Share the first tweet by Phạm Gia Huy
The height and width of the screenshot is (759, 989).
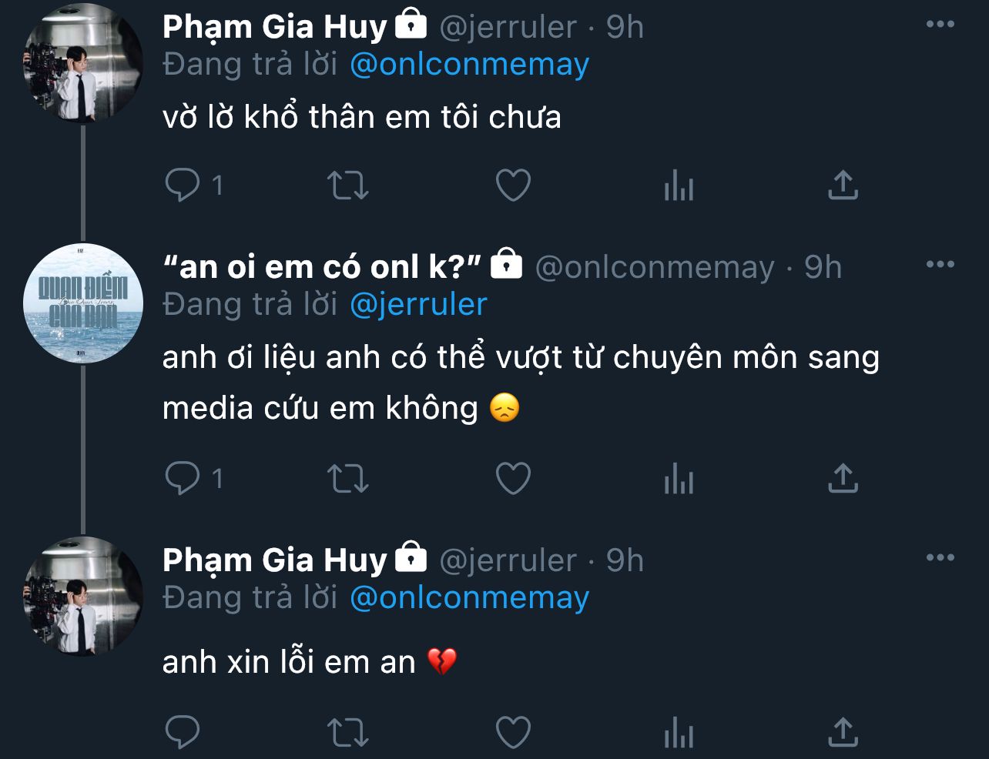click(x=843, y=186)
